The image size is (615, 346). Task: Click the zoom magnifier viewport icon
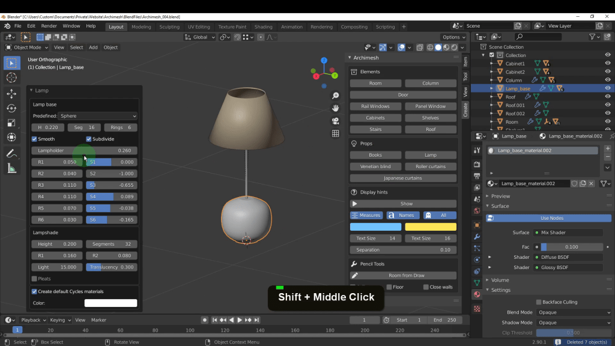point(336,96)
